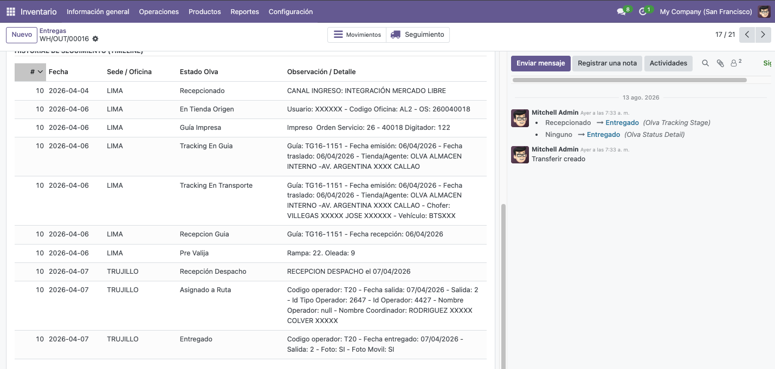Click the Impreso Orden Servicio: 26 - 40018 detail

point(369,128)
